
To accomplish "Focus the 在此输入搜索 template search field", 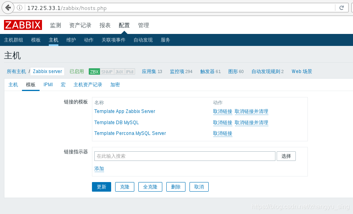I will point(185,156).
